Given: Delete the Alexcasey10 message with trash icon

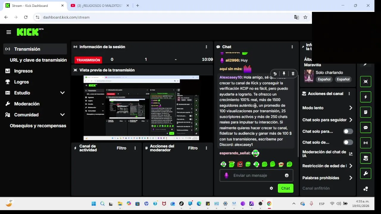Looking at the screenshot, I should pos(293,74).
